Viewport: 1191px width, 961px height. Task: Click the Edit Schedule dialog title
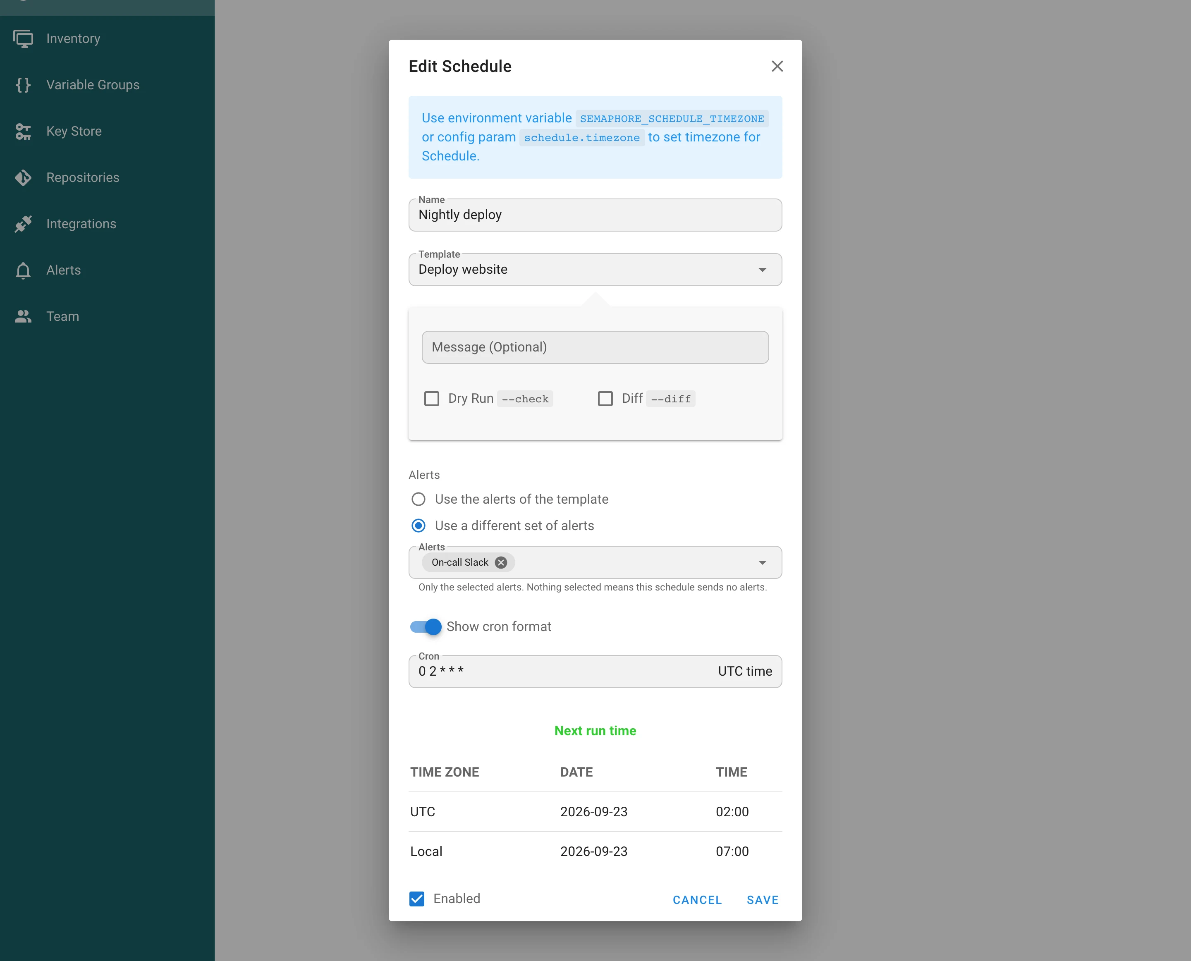pyautogui.click(x=459, y=67)
